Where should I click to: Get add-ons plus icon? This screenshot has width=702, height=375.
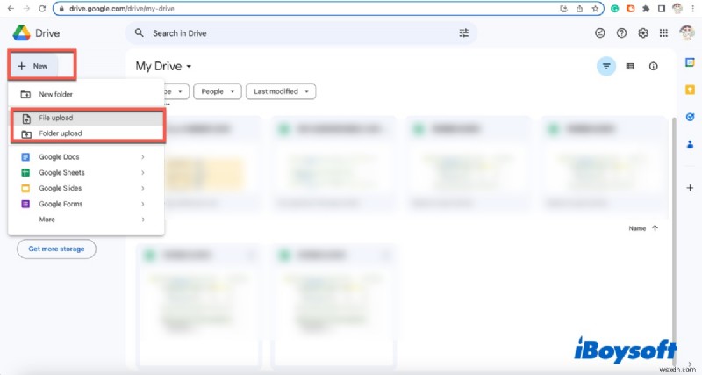coord(690,188)
